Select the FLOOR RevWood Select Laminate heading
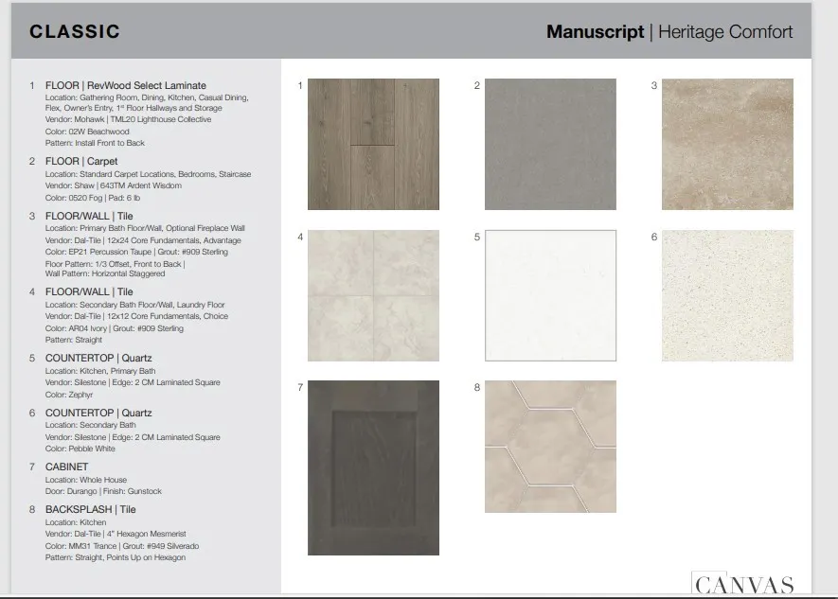Screen dimensions: 838x599 126,85
